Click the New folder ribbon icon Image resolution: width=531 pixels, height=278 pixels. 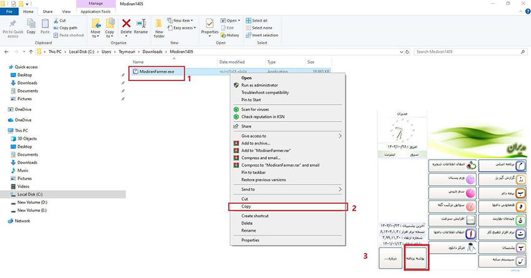pos(159,26)
